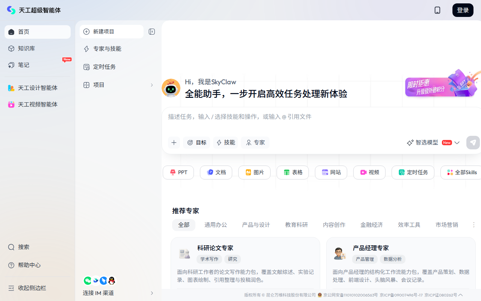481x301 pixels.
Task: Click the 数据分析 tag
Action: (x=393, y=259)
